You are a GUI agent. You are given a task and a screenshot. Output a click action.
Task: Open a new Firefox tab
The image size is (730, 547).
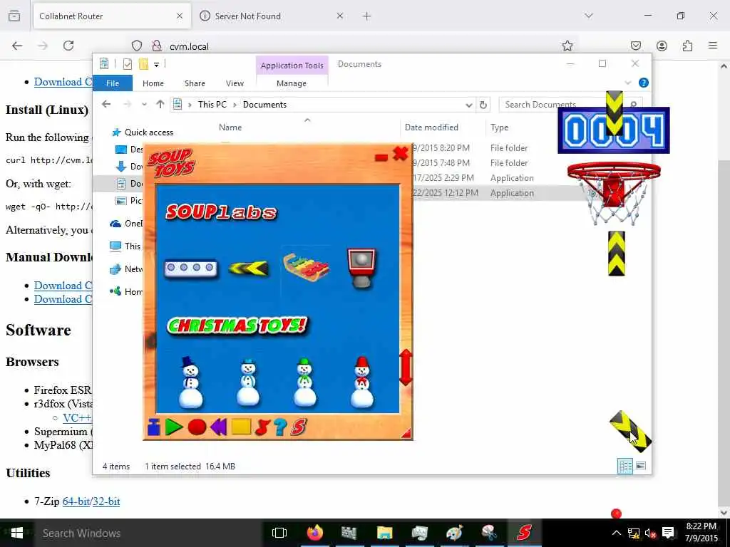pos(367,16)
